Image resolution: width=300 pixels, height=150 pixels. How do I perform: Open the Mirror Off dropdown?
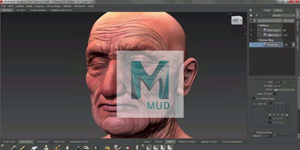click(284, 90)
